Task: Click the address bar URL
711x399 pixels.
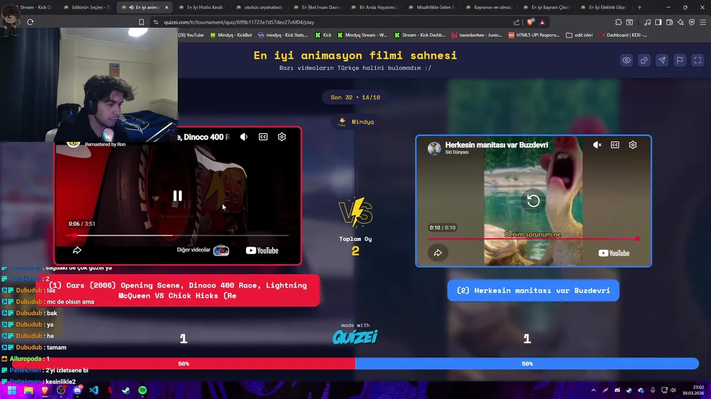Action: click(x=239, y=22)
